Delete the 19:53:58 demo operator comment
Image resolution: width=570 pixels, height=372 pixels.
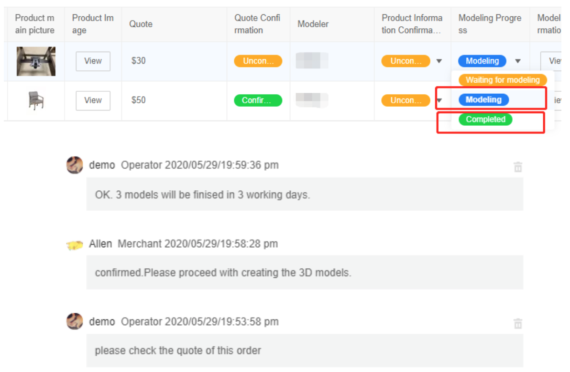pos(517,324)
